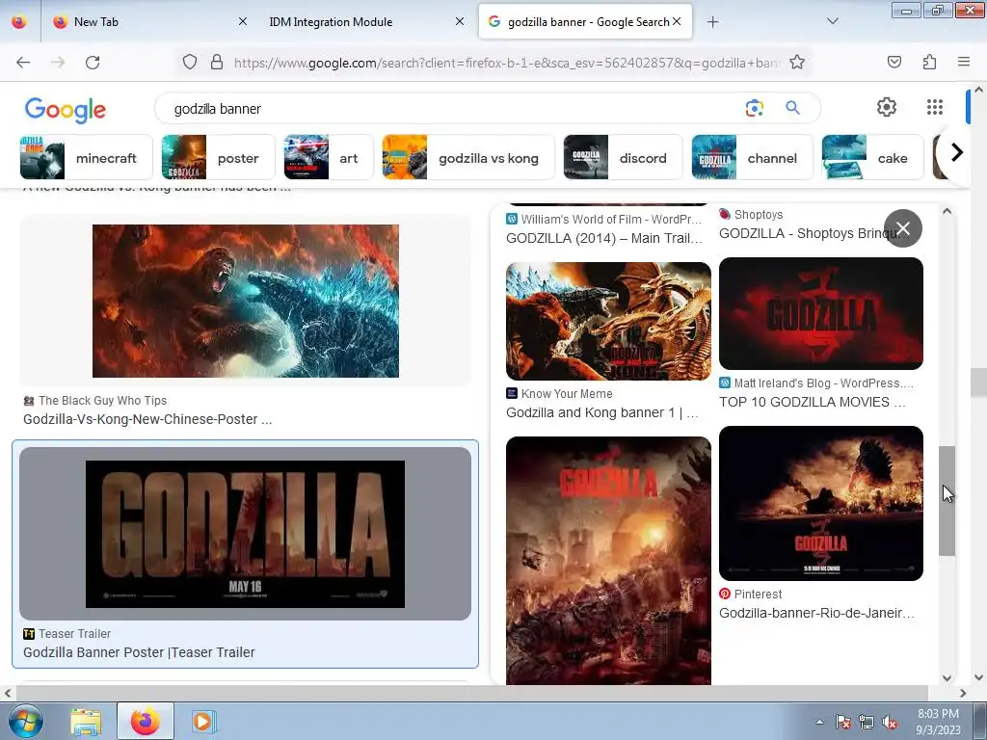Image resolution: width=987 pixels, height=740 pixels.
Task: Filter images by cake chip
Action: [x=872, y=157]
